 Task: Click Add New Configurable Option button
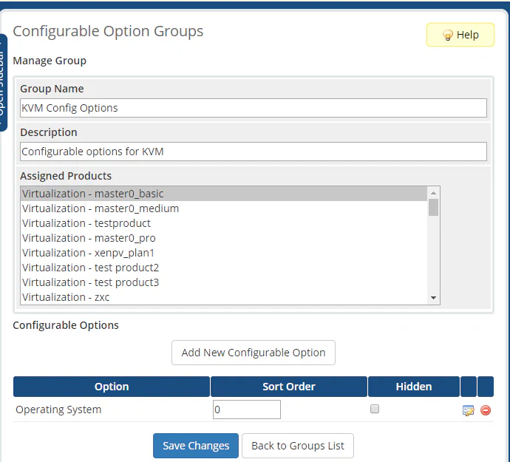tap(254, 353)
